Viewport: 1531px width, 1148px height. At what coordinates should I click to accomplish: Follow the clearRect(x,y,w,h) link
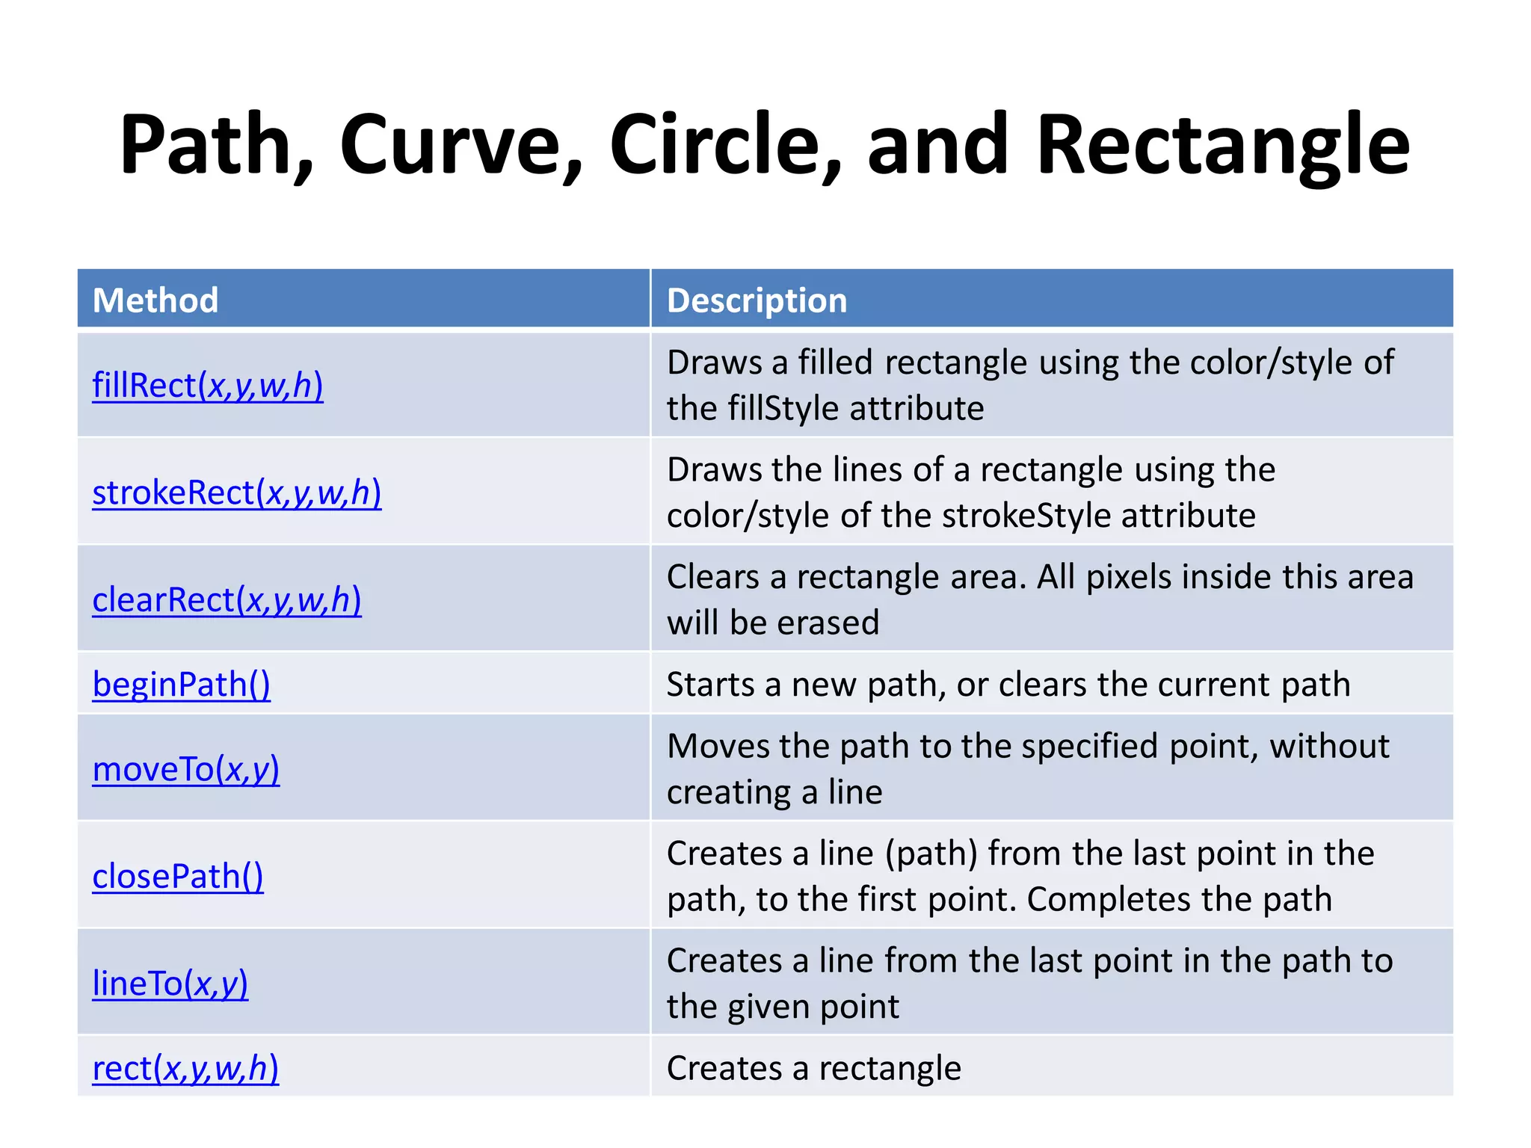227,600
